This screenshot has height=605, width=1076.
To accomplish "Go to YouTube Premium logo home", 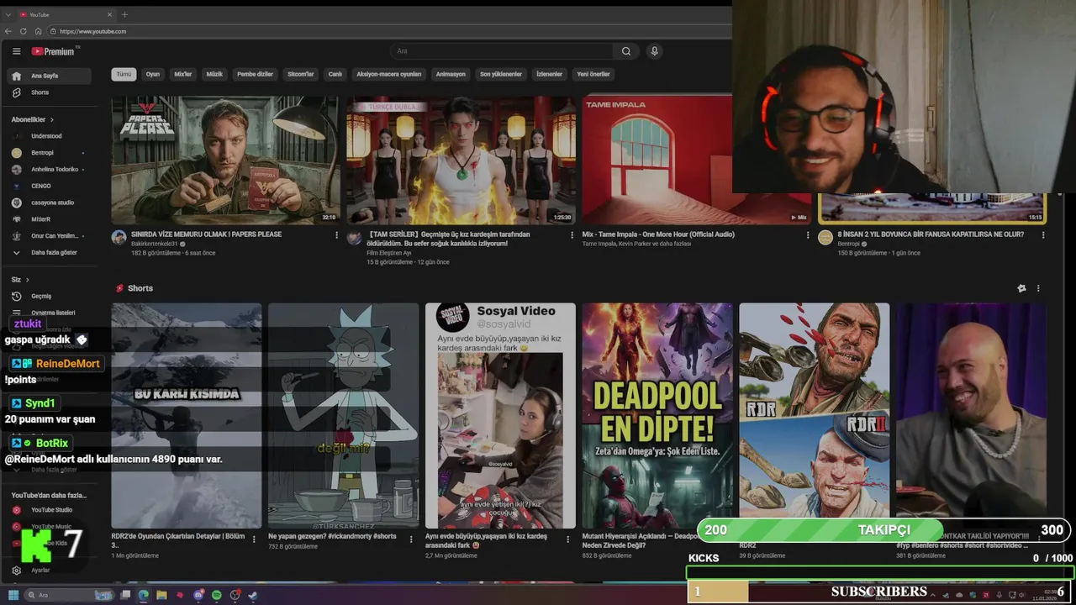I will (54, 51).
